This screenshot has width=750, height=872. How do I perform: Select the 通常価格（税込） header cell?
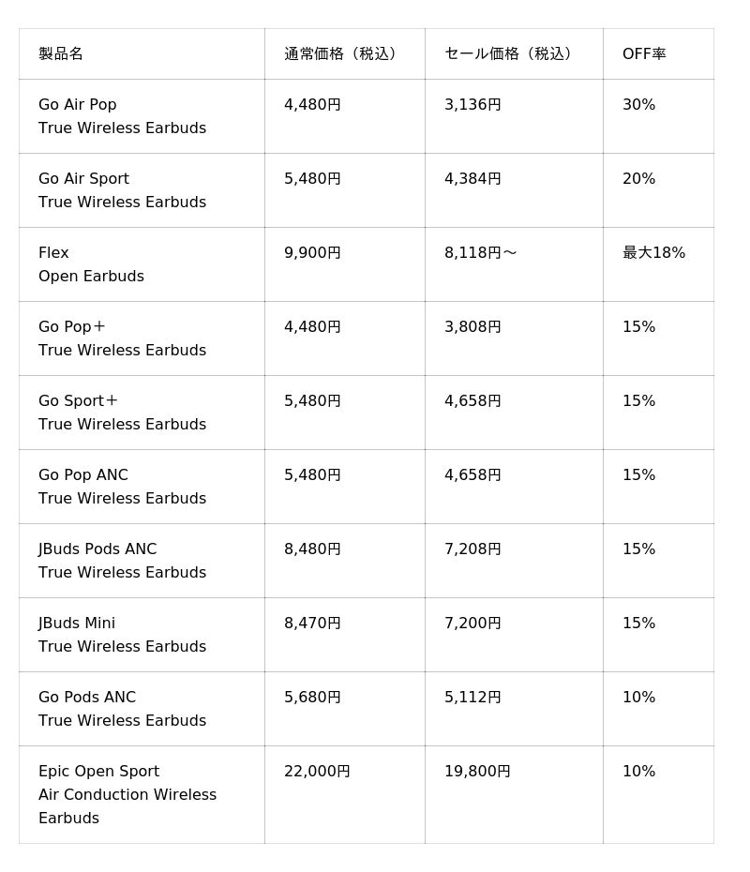(x=343, y=53)
